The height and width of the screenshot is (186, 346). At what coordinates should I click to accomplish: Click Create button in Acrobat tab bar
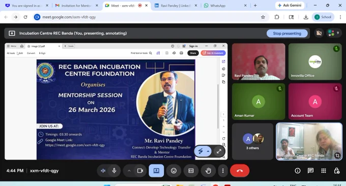click(69, 46)
